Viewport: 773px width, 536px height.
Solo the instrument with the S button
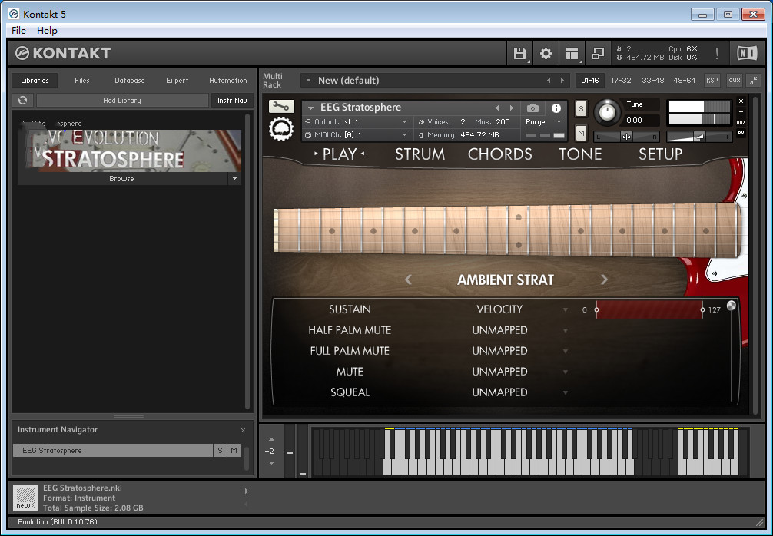point(581,109)
